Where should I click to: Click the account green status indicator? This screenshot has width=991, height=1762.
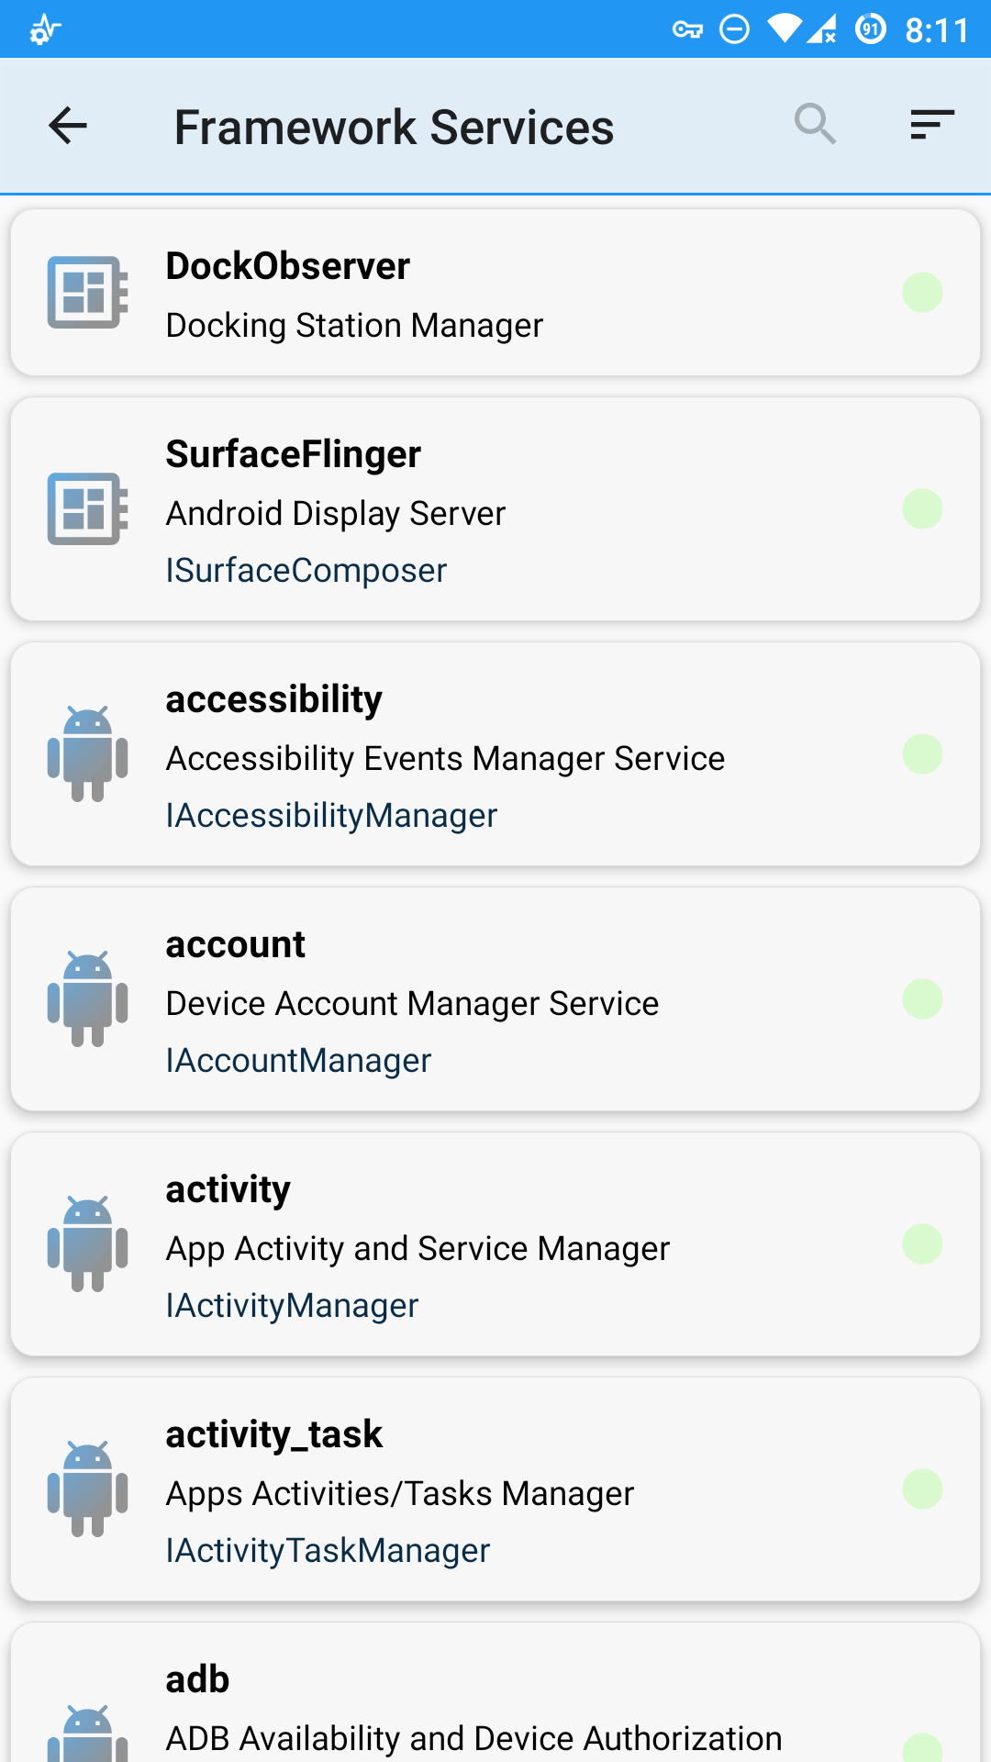pyautogui.click(x=922, y=999)
